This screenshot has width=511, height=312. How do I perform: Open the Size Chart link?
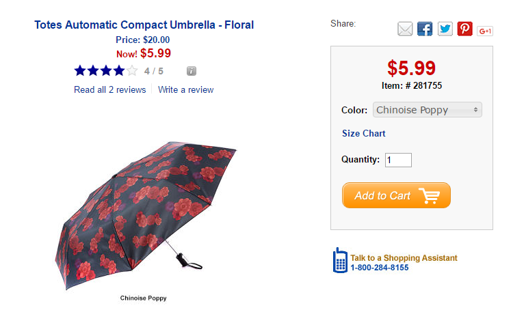coord(363,133)
